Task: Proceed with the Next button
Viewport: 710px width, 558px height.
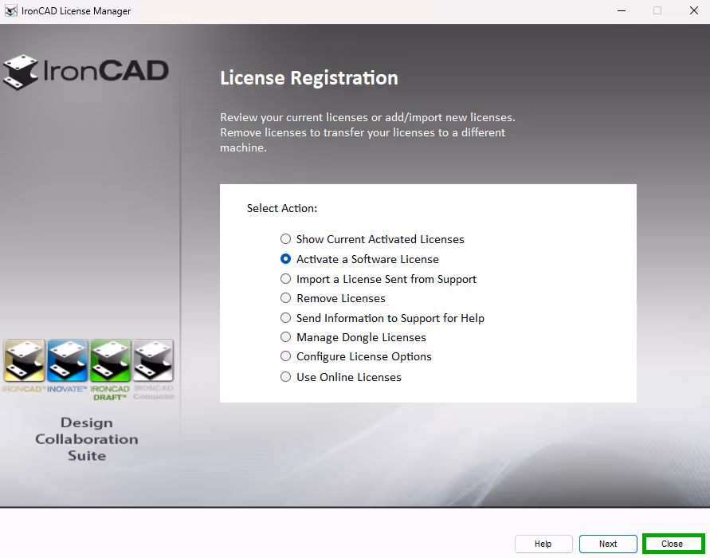Action: point(608,544)
